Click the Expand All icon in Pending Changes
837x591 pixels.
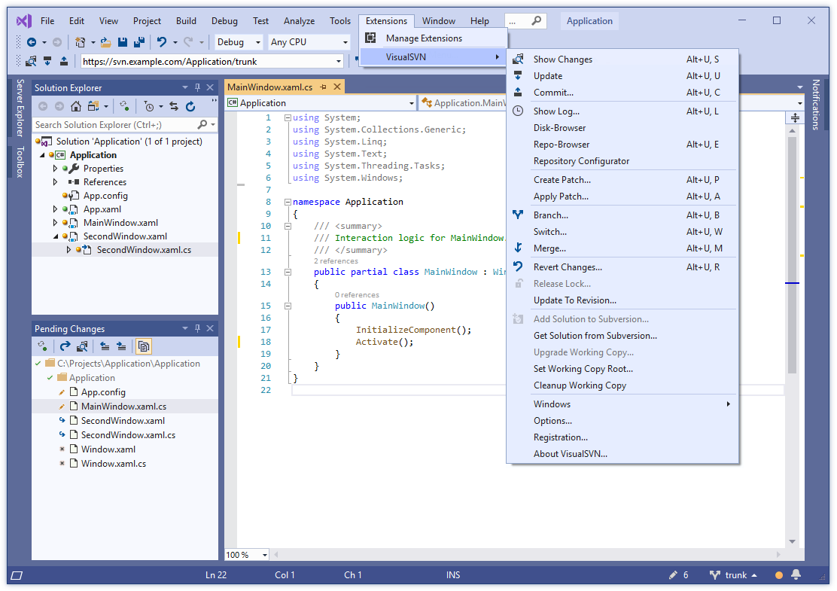tap(121, 346)
